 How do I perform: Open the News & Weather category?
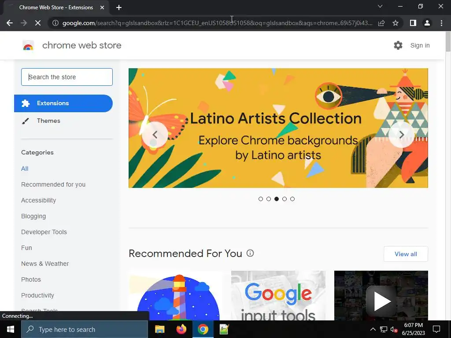tap(45, 264)
